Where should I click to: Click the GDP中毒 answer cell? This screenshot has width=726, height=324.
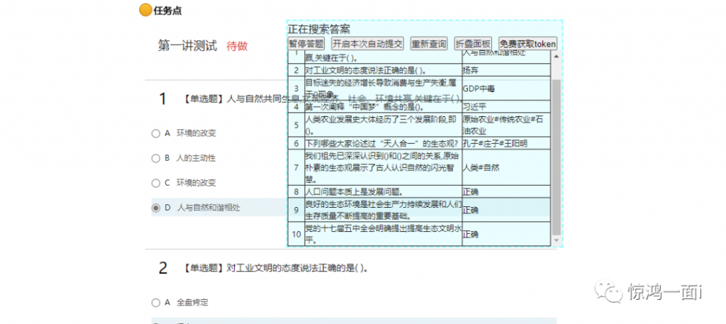tap(506, 89)
